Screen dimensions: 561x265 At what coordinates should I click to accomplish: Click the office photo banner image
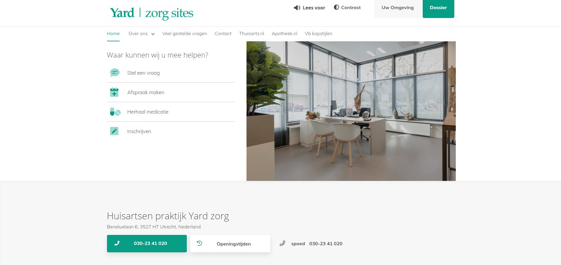tap(351, 111)
